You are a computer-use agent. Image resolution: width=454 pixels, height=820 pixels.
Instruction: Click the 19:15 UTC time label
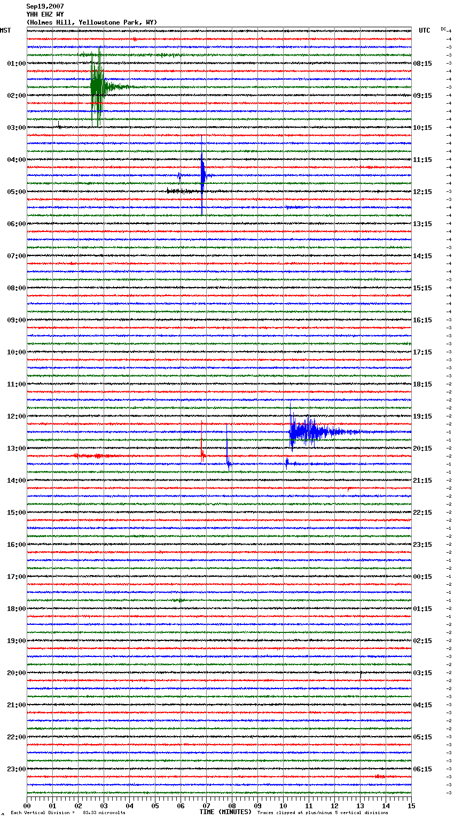tap(422, 416)
